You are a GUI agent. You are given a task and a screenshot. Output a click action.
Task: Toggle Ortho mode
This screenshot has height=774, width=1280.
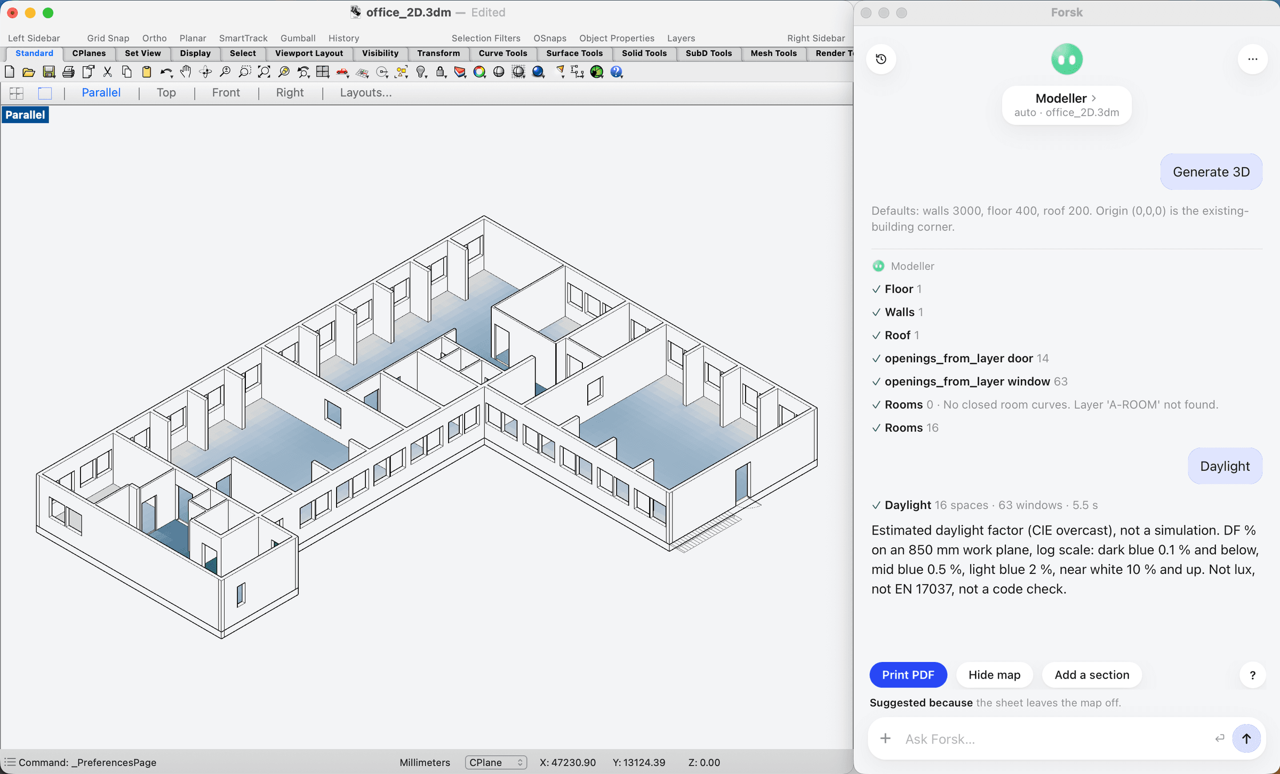coord(155,38)
